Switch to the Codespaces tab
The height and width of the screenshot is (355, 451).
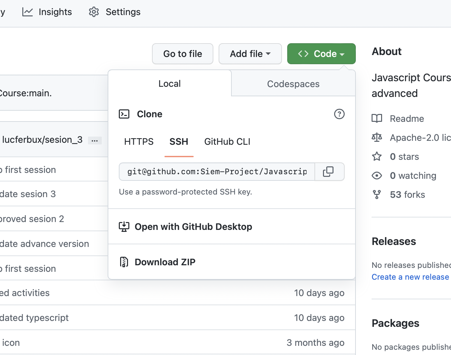(x=293, y=84)
